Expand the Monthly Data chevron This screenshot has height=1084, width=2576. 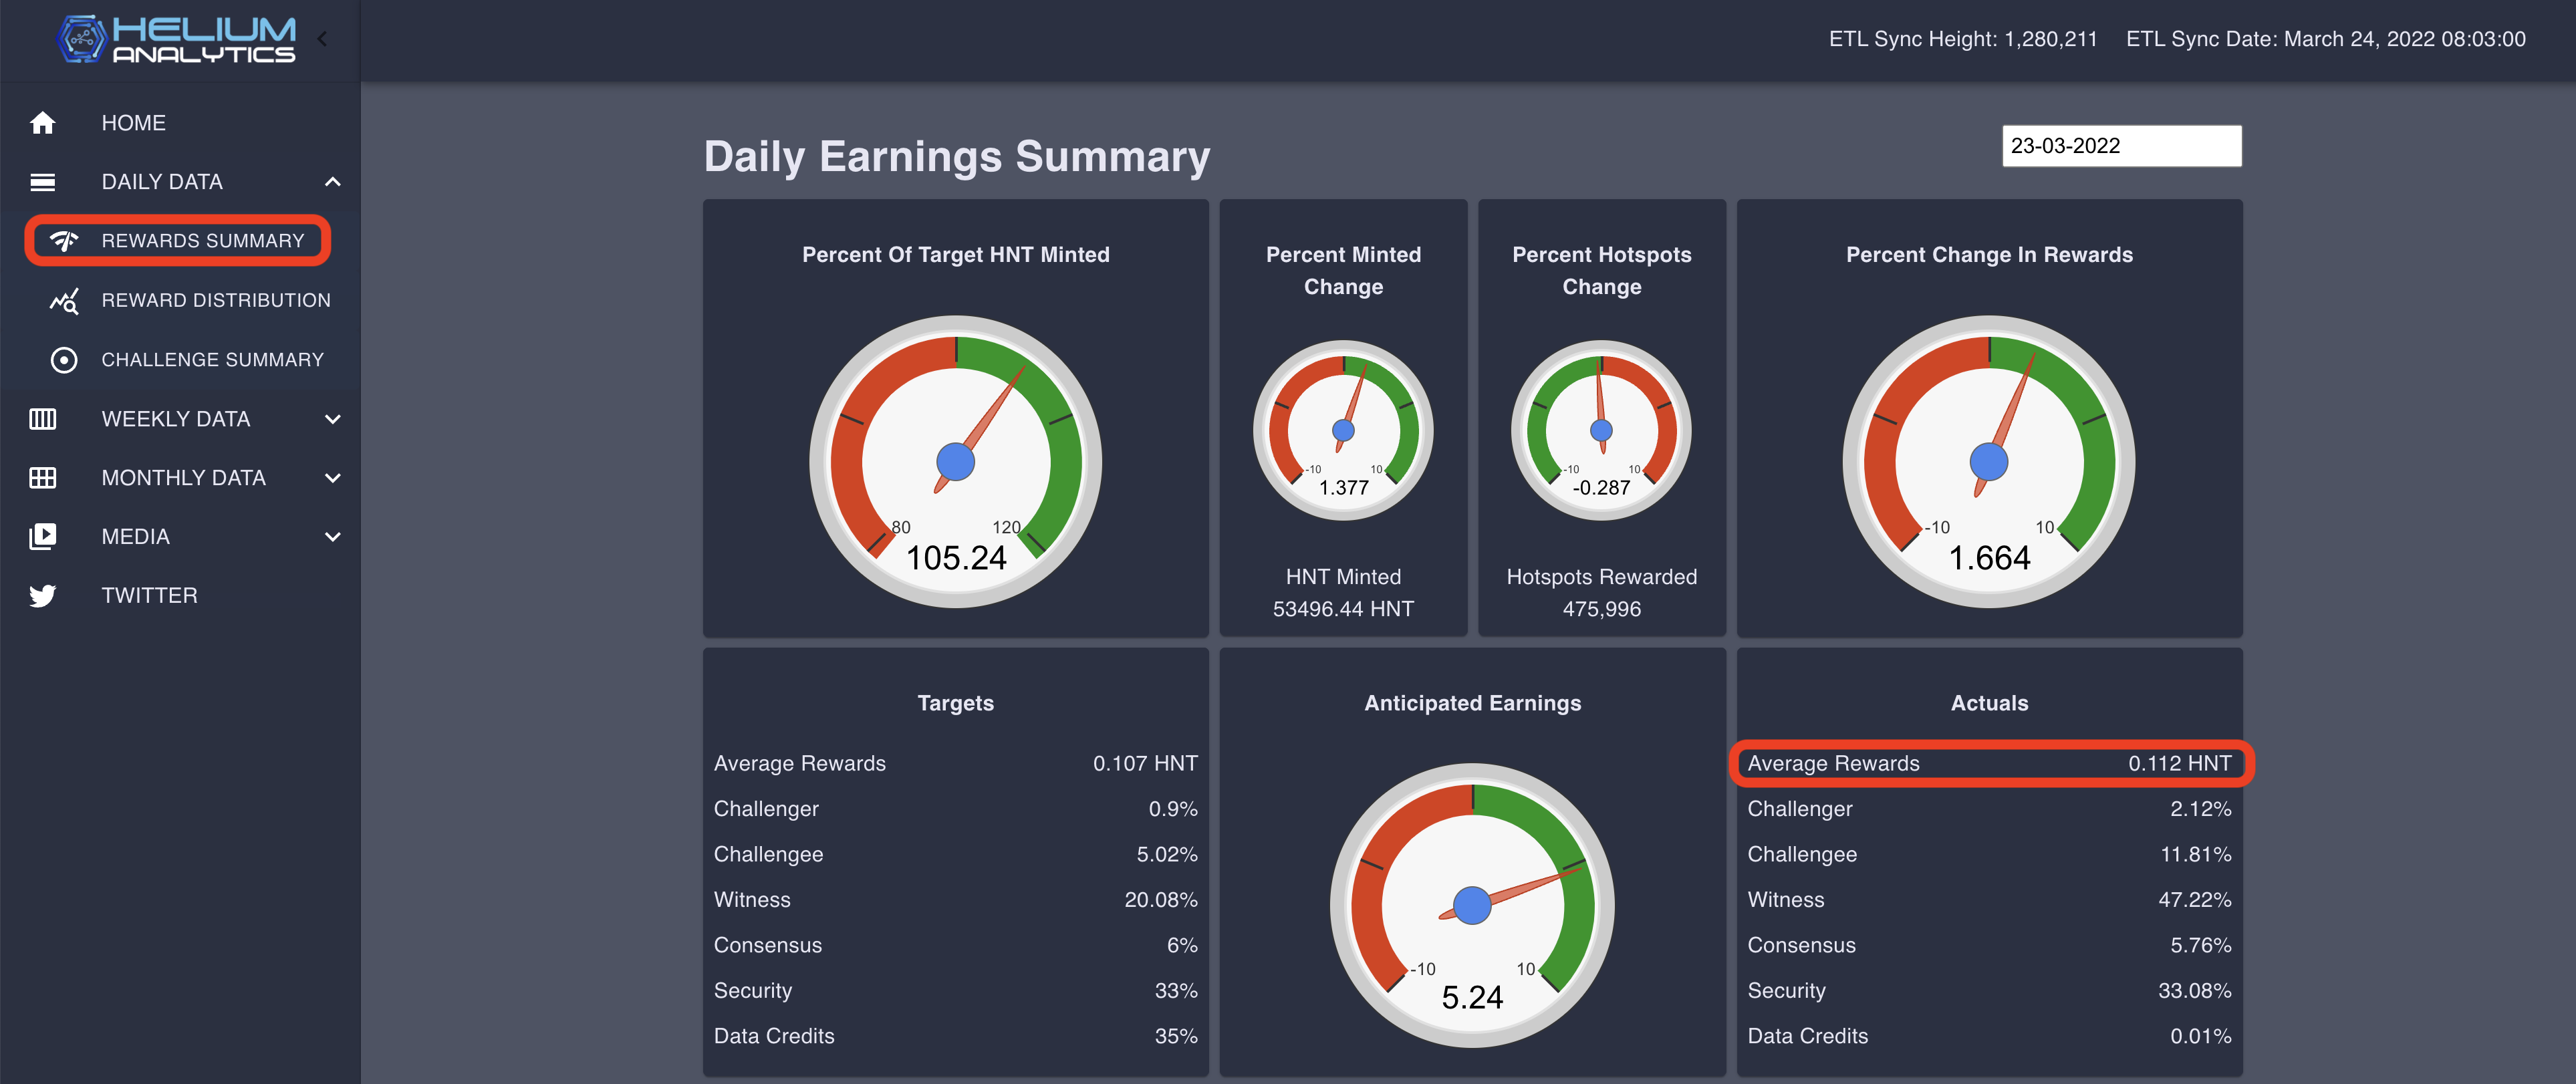pos(333,478)
